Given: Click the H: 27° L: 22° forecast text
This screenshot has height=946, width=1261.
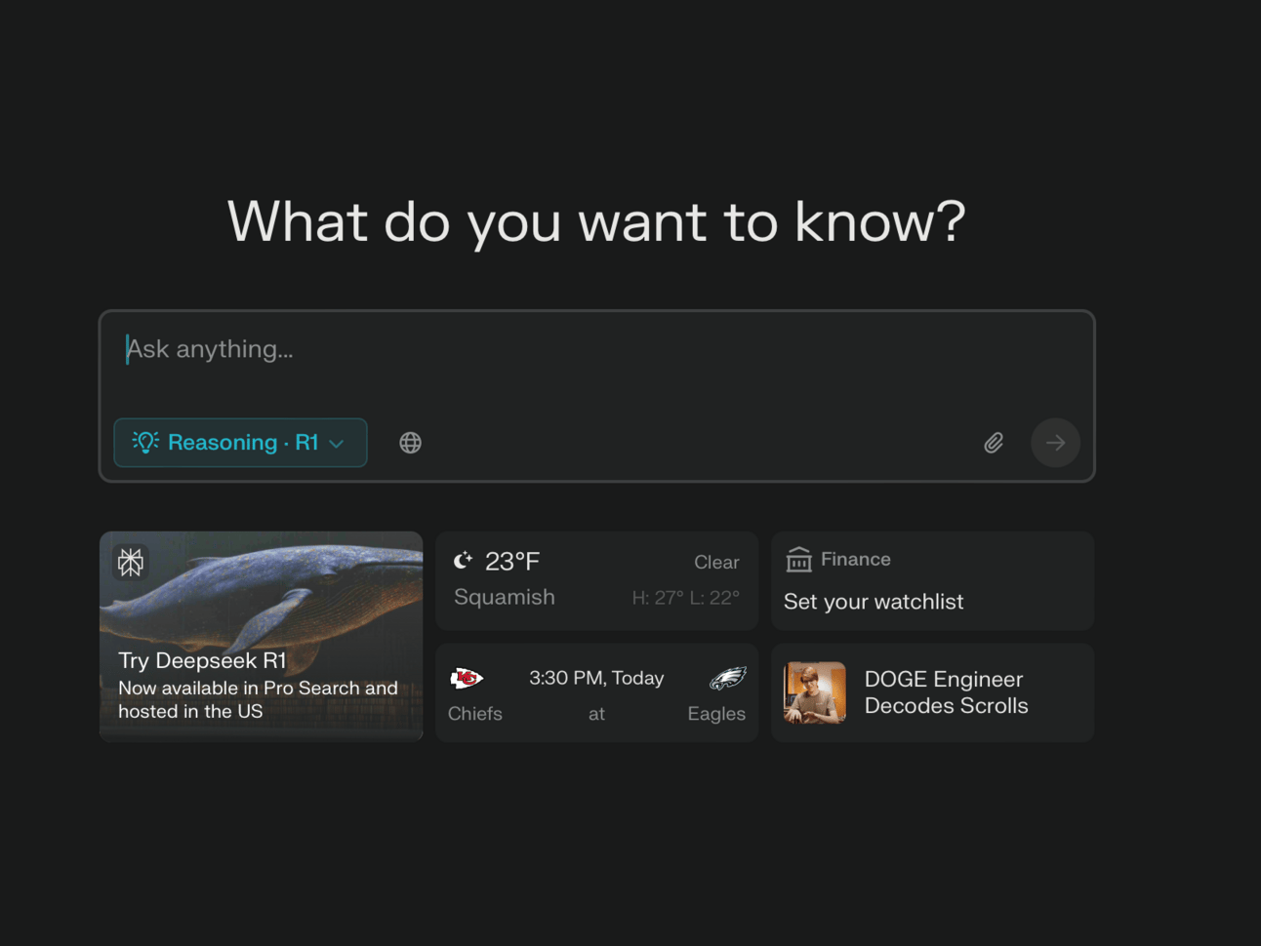Looking at the screenshot, I should tap(685, 598).
